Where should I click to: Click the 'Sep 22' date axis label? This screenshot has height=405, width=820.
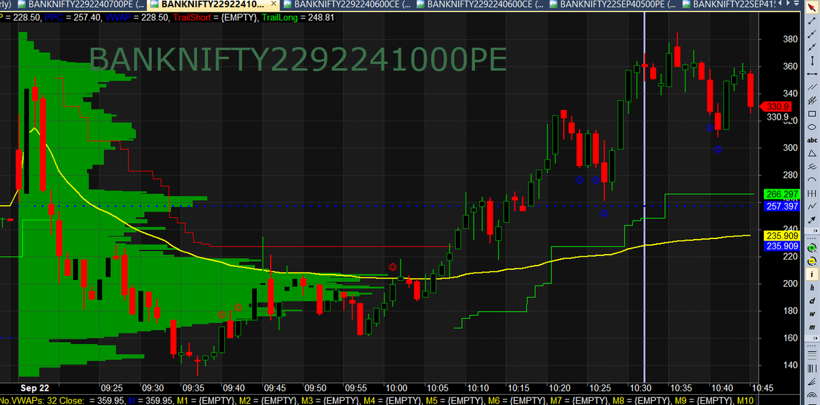click(x=34, y=387)
